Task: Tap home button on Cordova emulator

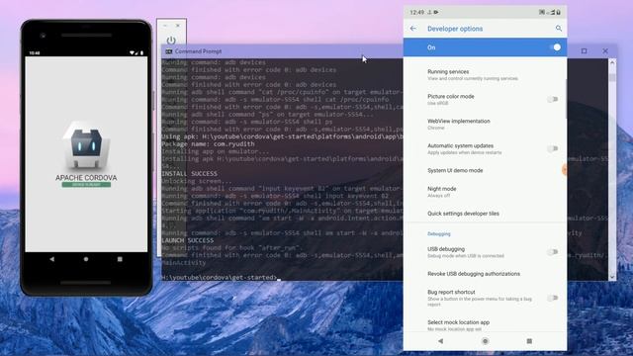Action: 86,259
